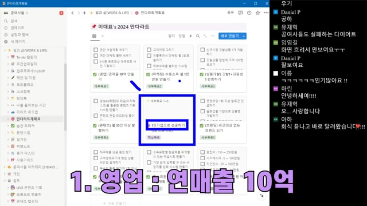Check 고객여정 그리기 checkbox

pyautogui.click(x=149, y=50)
